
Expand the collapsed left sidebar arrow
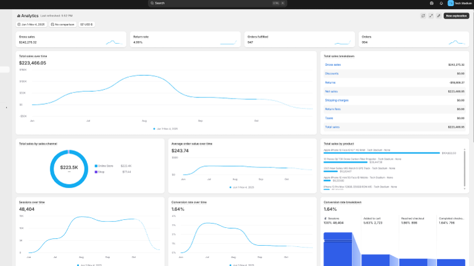(7, 107)
